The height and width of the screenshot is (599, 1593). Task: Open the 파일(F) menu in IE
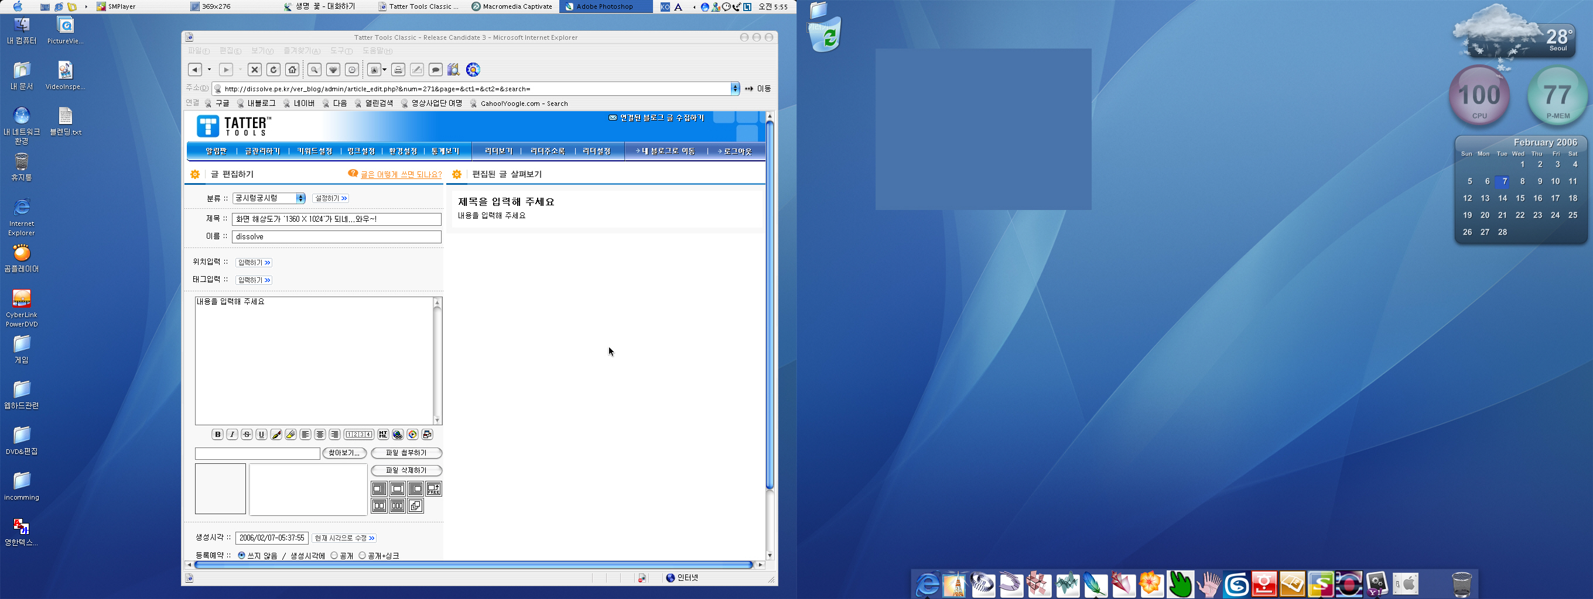coord(199,51)
